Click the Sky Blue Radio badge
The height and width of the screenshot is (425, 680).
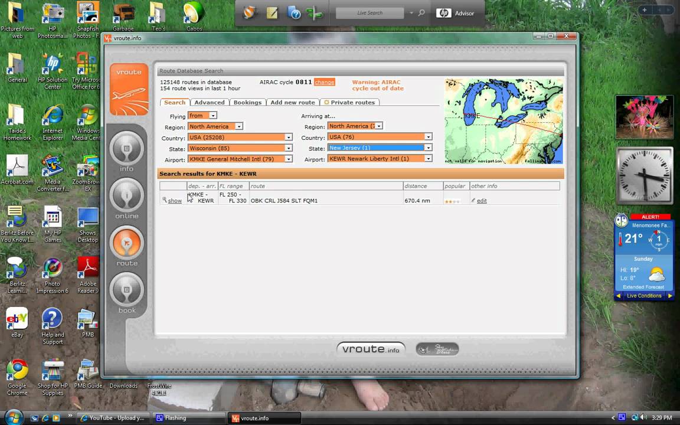point(437,349)
